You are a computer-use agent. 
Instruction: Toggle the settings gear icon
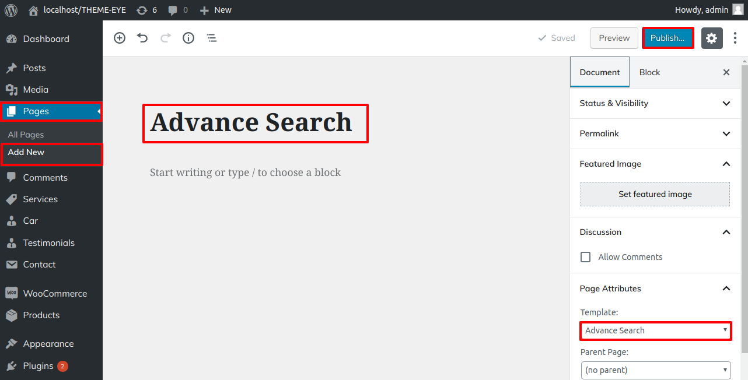[x=711, y=38]
